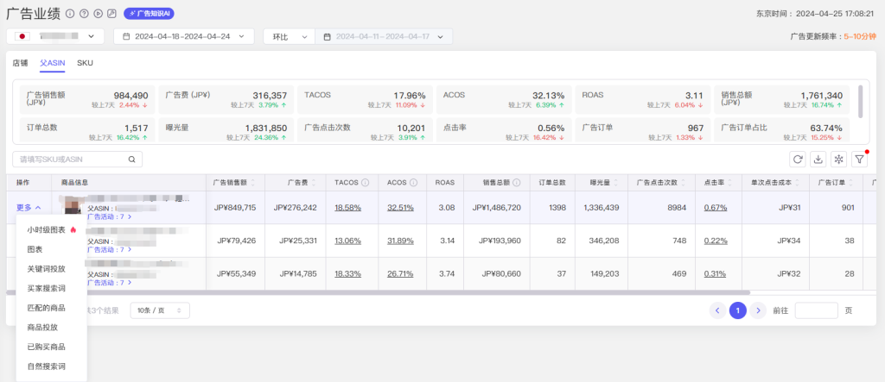Screen dimensions: 885x382
Task: Select the 广告费 (JP¥) metric card
Action: click(x=226, y=99)
